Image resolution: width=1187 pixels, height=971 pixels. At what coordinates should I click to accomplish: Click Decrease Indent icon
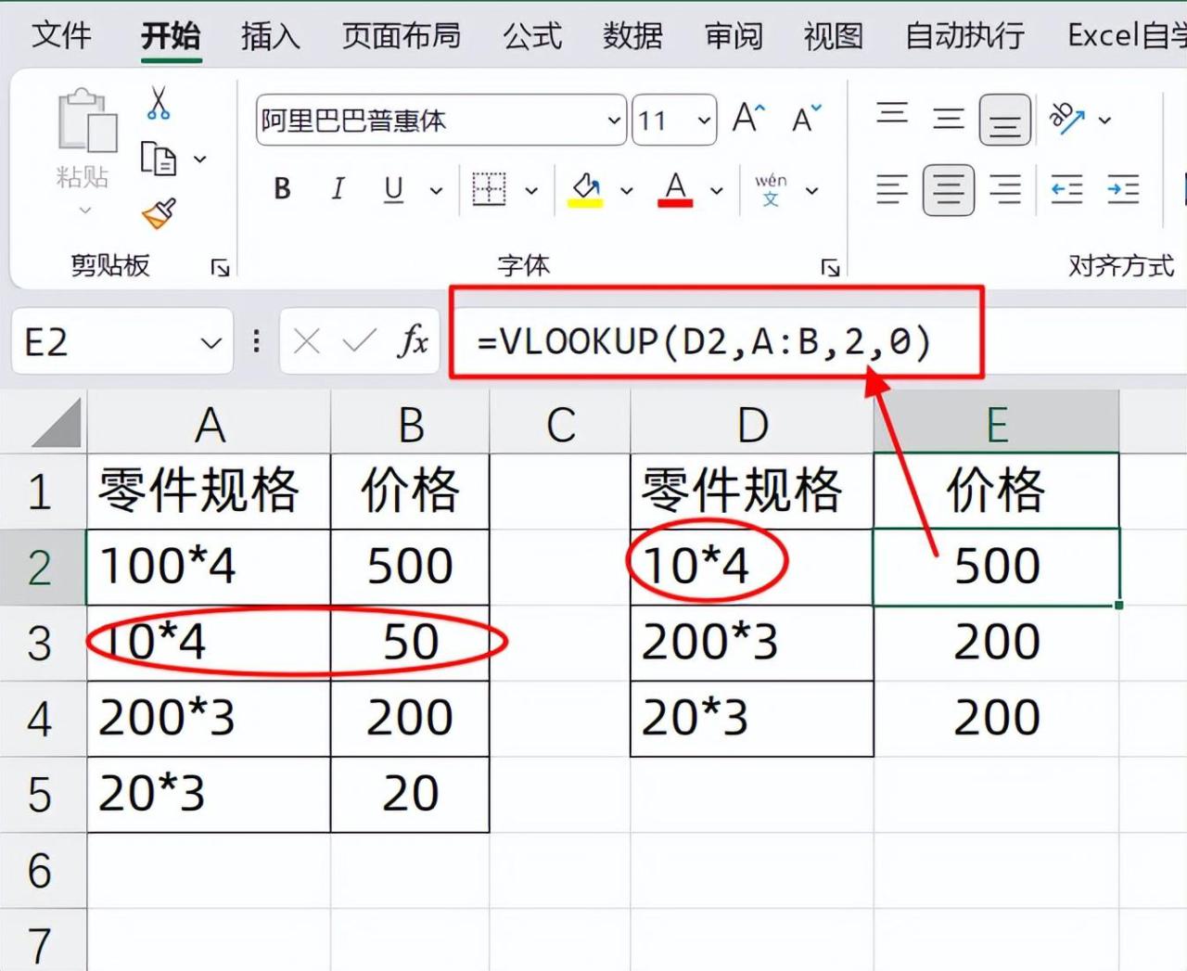pyautogui.click(x=1066, y=190)
